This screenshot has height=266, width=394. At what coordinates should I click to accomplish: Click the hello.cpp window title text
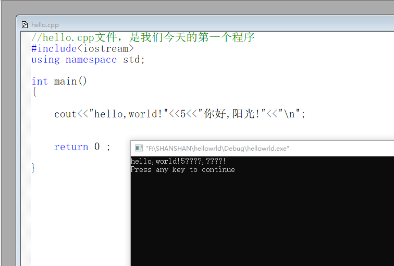45,25
